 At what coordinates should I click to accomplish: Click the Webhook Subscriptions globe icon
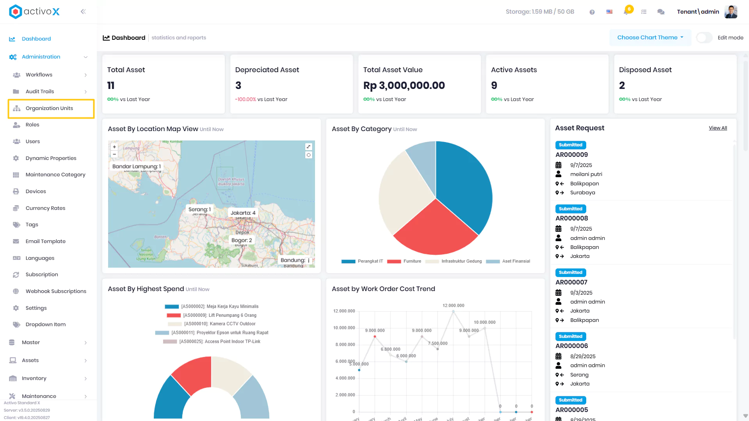16,291
